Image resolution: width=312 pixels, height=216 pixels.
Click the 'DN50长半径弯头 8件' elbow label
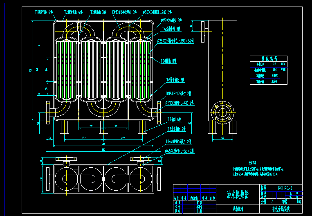[x=125, y=12]
